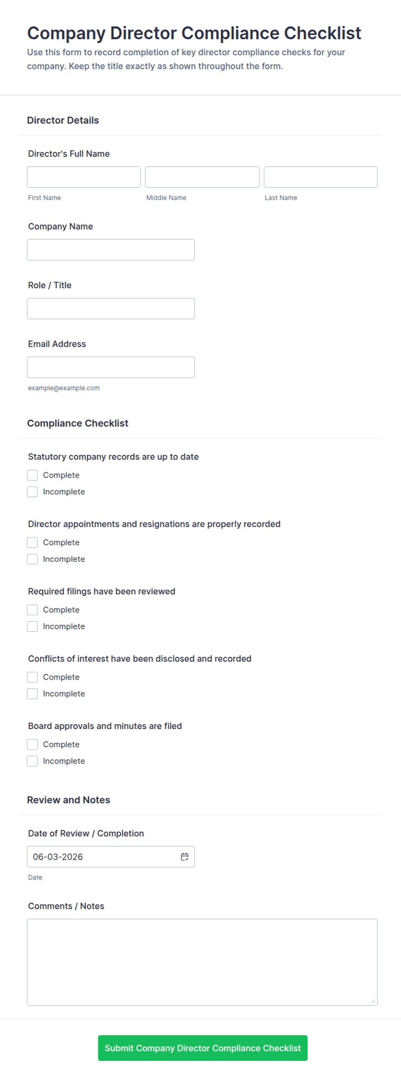Viewport: 401px width, 1082px height.
Task: Check Complete for statutory company records
Action: pos(32,475)
